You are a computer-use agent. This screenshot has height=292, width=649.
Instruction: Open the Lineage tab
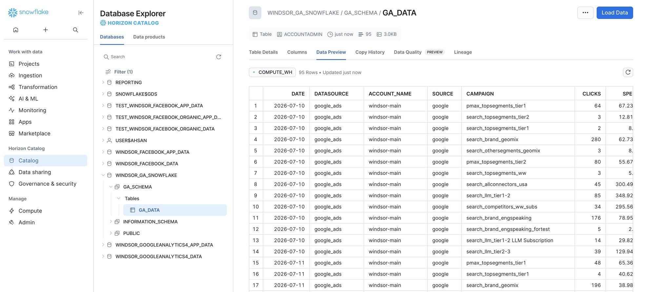pyautogui.click(x=463, y=52)
